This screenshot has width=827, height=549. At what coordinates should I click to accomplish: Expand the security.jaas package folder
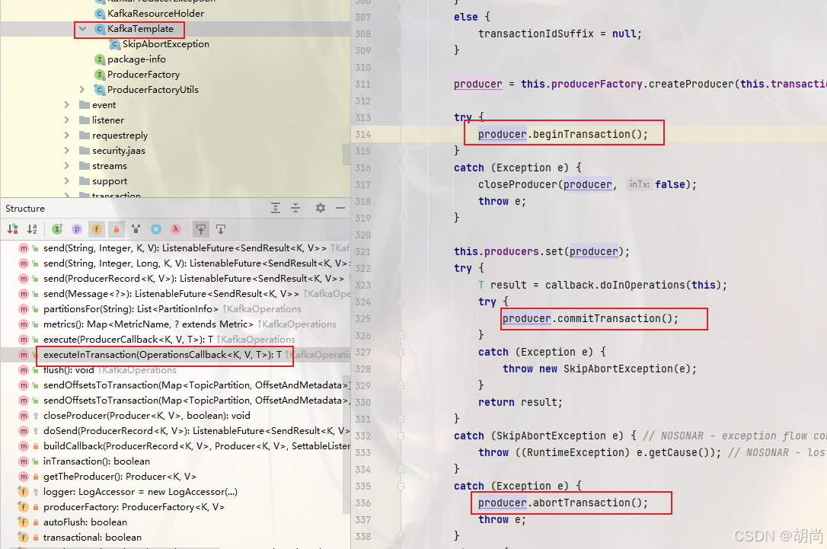(x=66, y=151)
